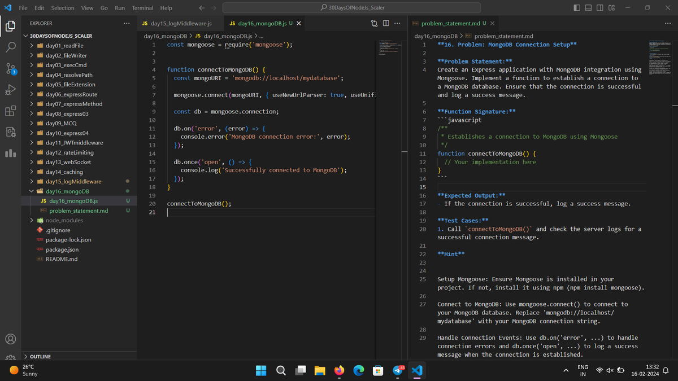
Task: Toggle Primary Side Bar visibility
Action: (x=577, y=8)
